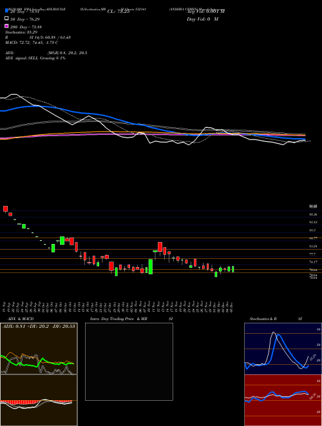Click the 74.17 price axis label
This screenshot has width=322, height=426.
tap(313, 262)
